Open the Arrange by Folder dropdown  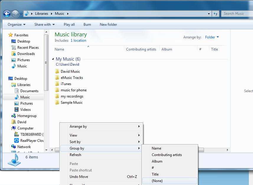[212, 37]
